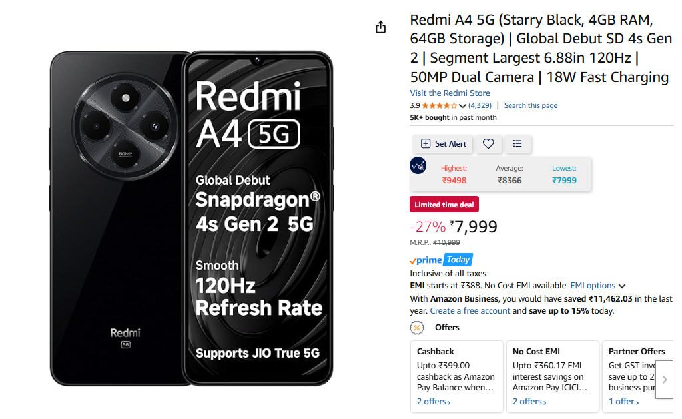Open 2 offers under Cashback
The height and width of the screenshot is (419, 682).
(434, 402)
